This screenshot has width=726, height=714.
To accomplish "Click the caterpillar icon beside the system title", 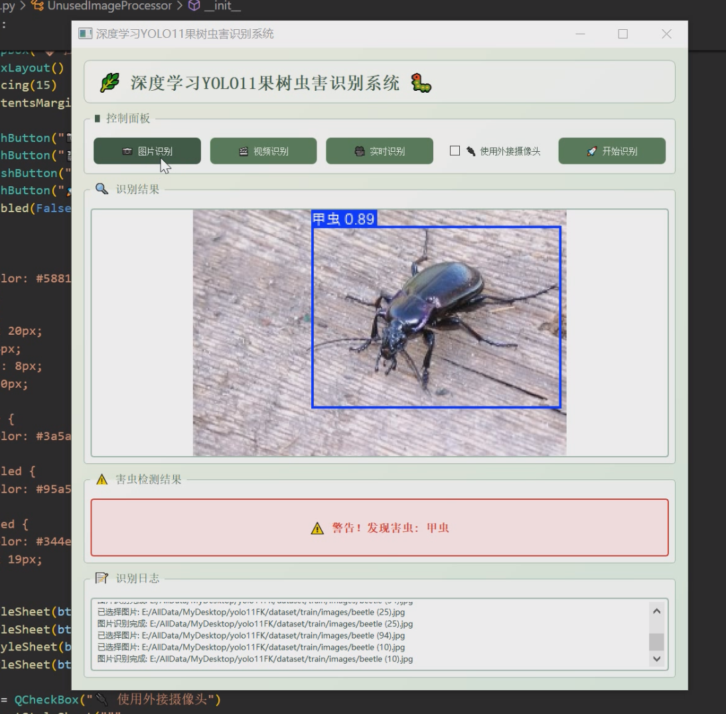I will 421,83.
